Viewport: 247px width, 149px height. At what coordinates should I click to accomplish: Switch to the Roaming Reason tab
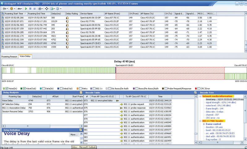point(9,57)
